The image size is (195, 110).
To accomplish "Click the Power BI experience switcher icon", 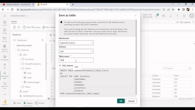I will [5, 102].
